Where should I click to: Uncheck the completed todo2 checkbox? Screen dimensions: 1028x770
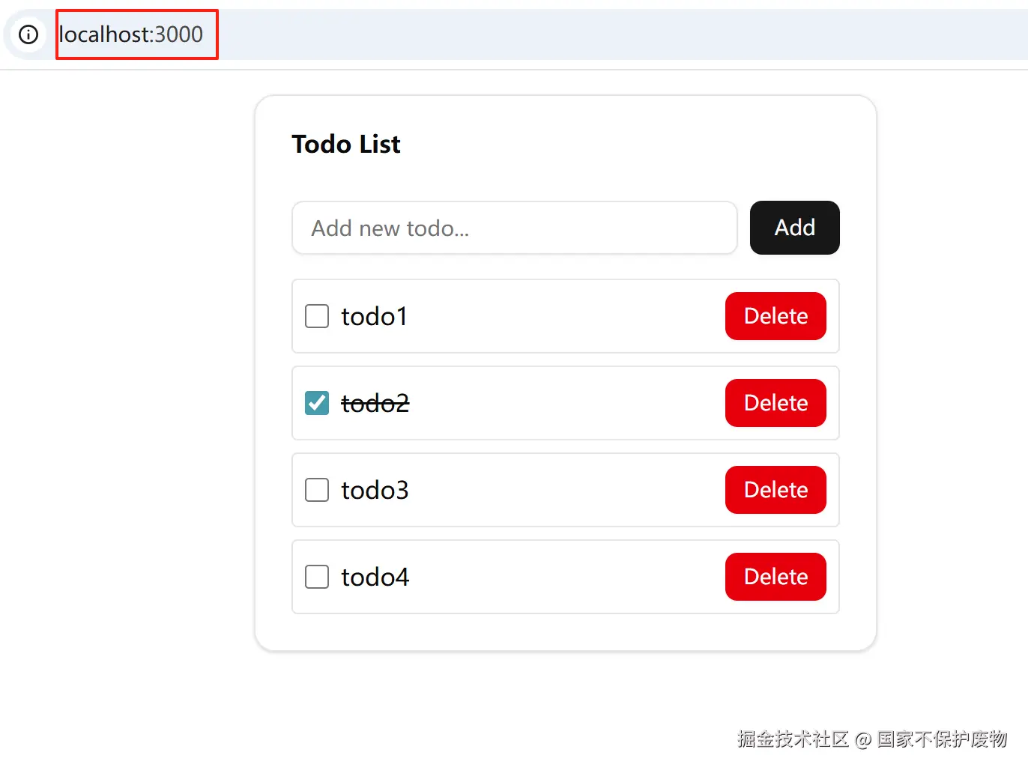pos(317,403)
